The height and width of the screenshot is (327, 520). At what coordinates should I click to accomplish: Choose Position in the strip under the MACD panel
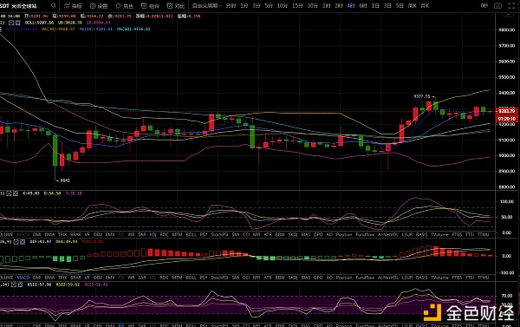(344, 278)
